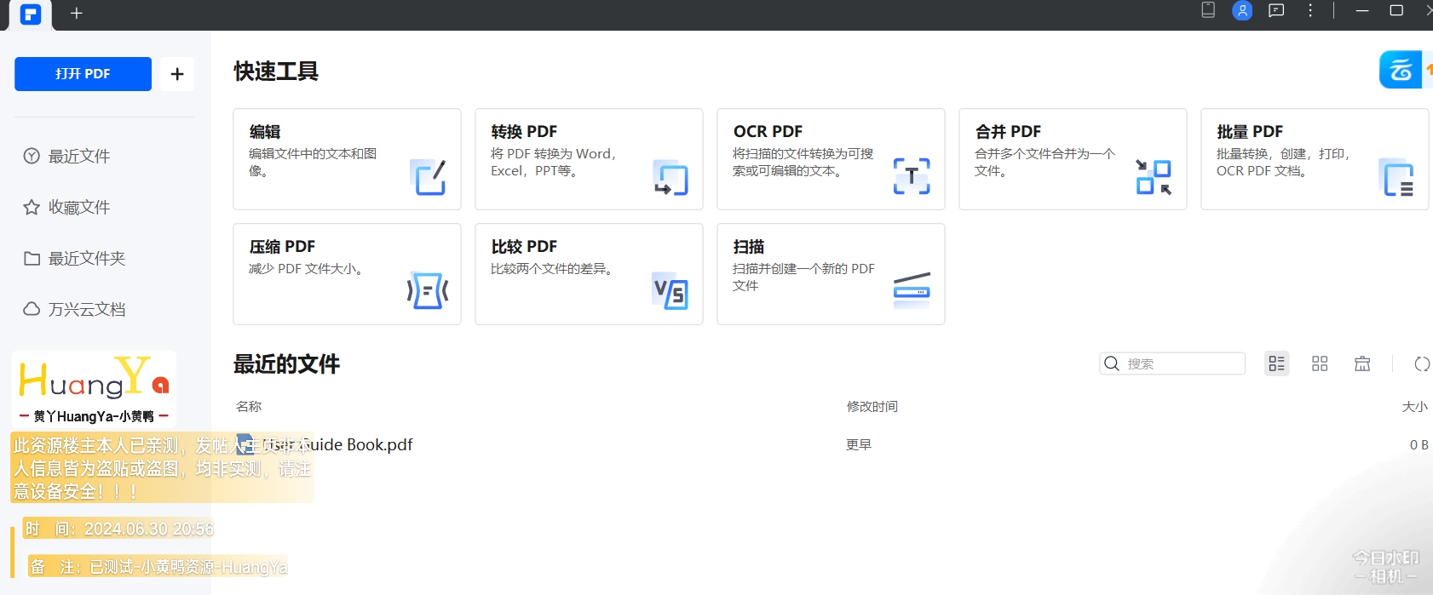Open the Merge PDF (合并 PDF) tool
The image size is (1433, 595).
tap(1073, 159)
